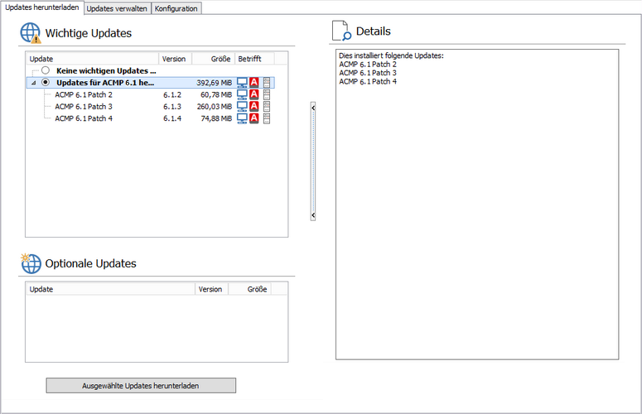Screen dimensions: 642x414
Task: Select the 'Updates für ACMP 6.1' radio button
Action: (x=46, y=82)
